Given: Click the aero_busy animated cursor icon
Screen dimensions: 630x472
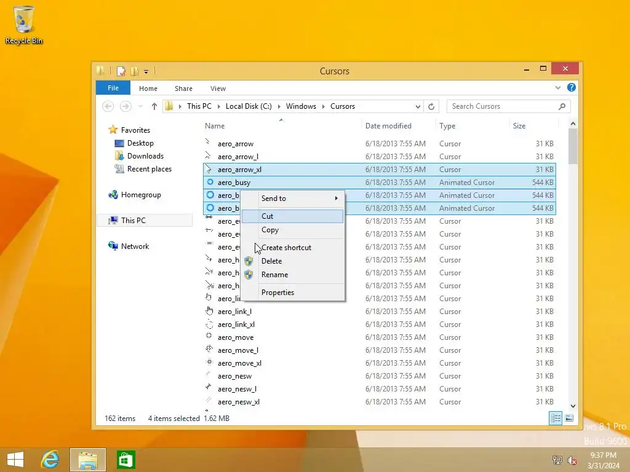Looking at the screenshot, I should [210, 182].
